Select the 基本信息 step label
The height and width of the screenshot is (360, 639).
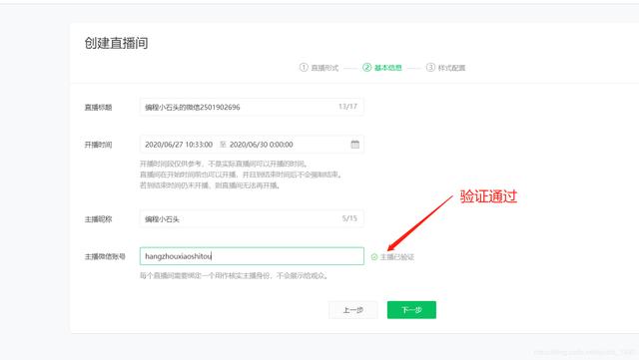[388, 68]
